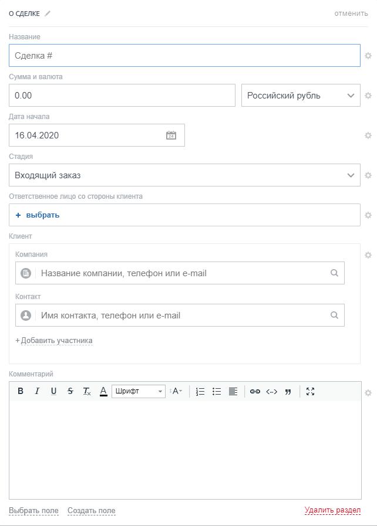The image size is (377, 526).
Task: Expand the Входящий заказ stage dropdown
Action: click(184, 175)
